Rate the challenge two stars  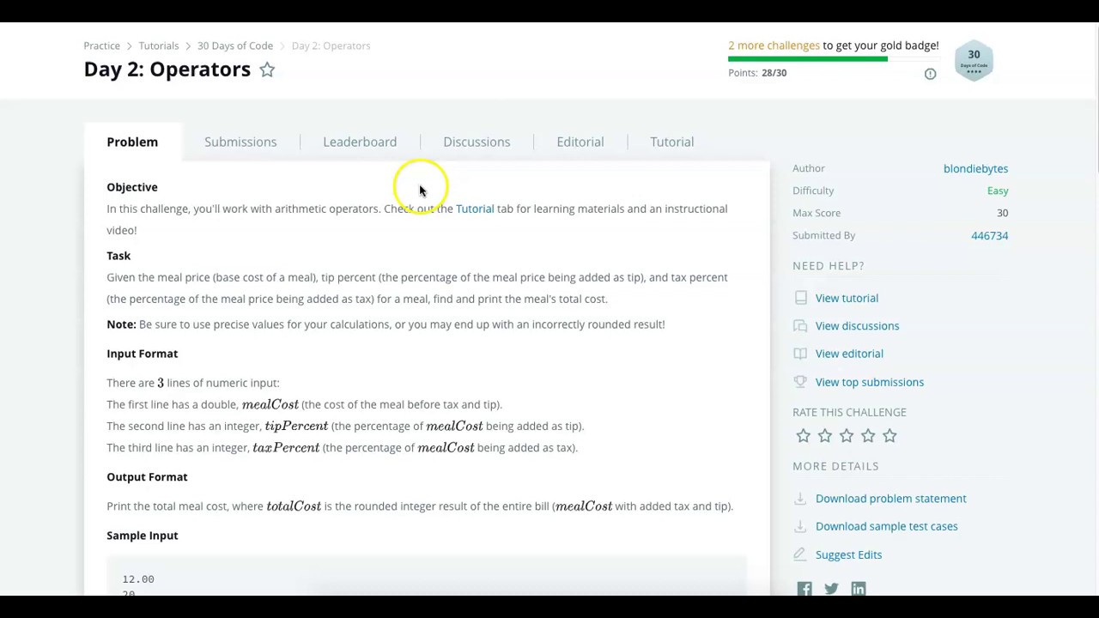pyautogui.click(x=824, y=436)
